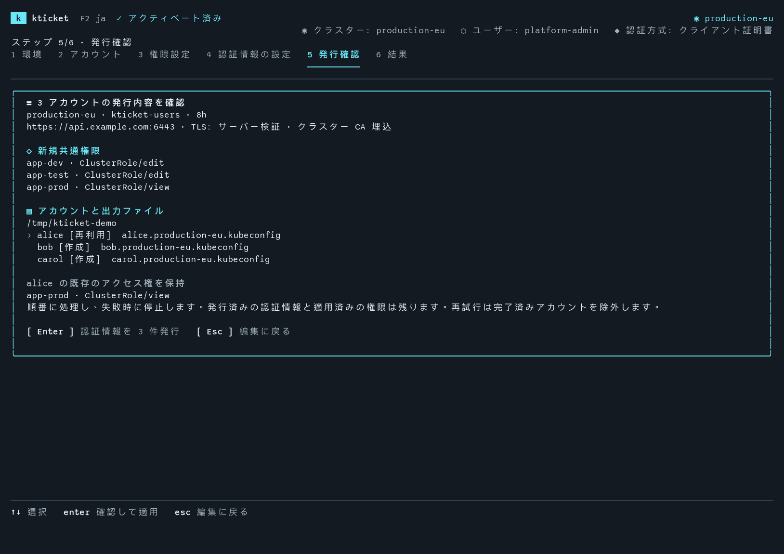The width and height of the screenshot is (784, 554).
Task: Go to step 1 環境 tab
Action: [x=26, y=54]
